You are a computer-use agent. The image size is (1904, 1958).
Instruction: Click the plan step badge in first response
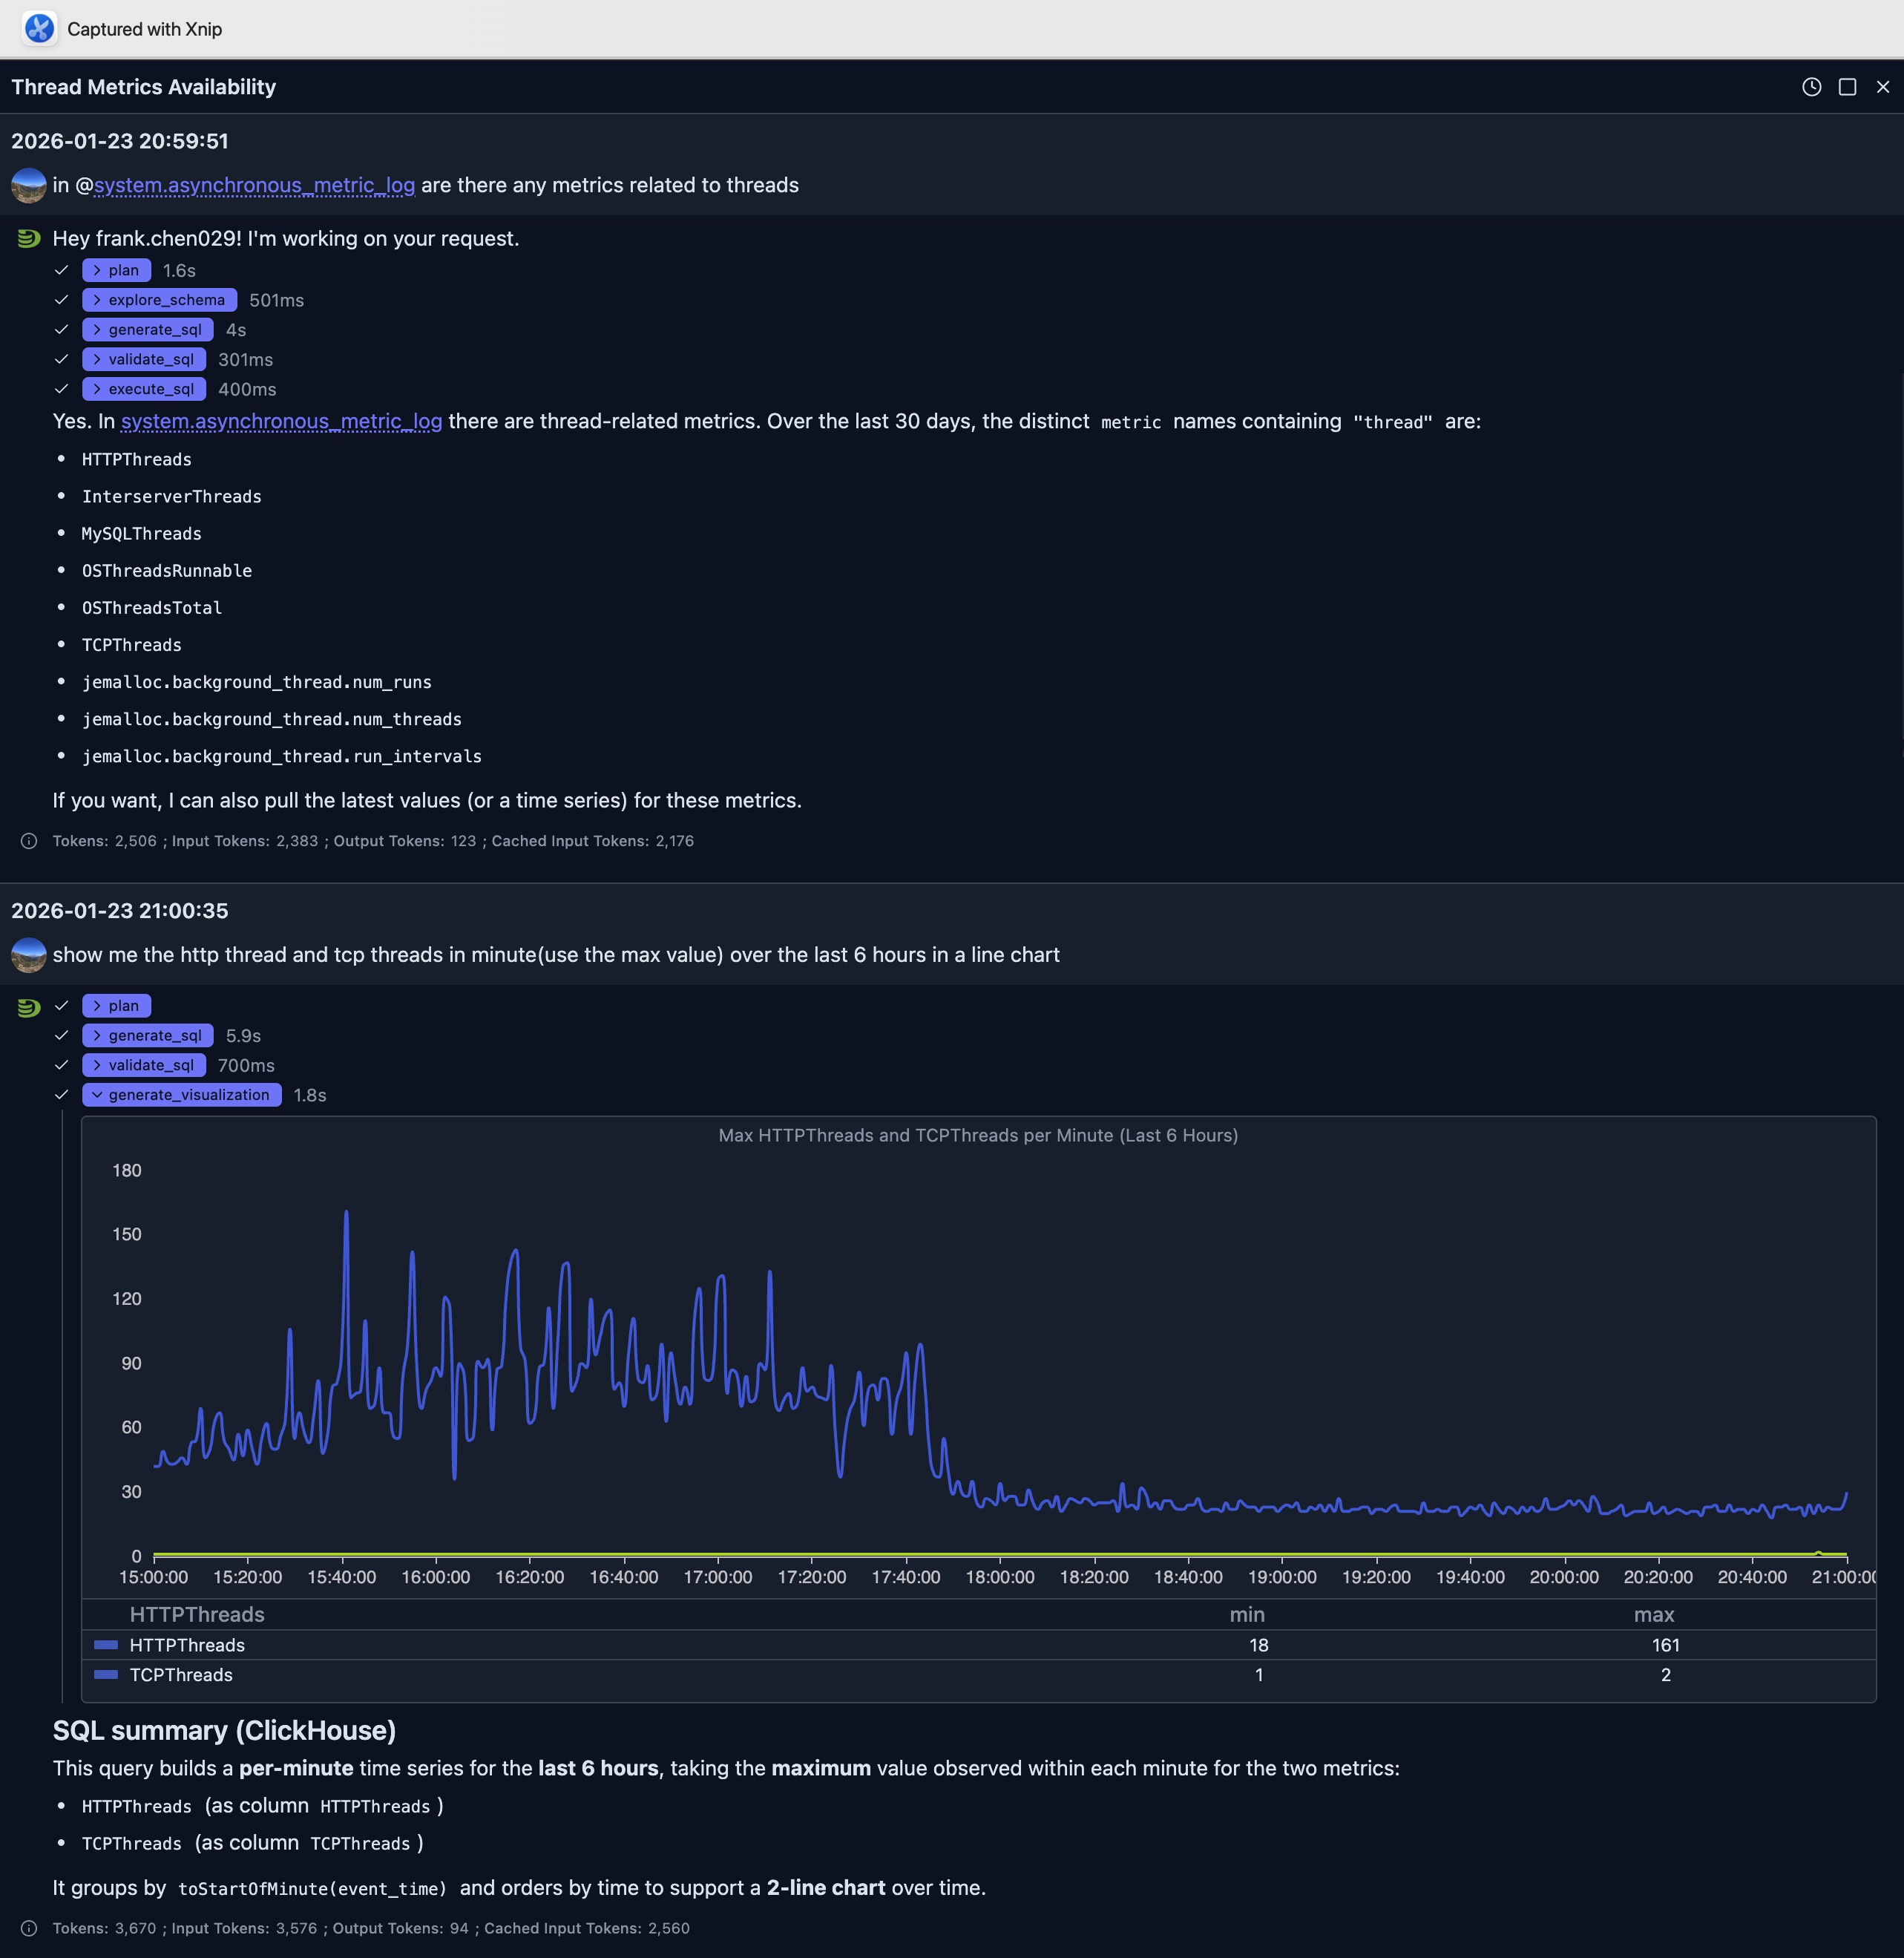coord(116,270)
